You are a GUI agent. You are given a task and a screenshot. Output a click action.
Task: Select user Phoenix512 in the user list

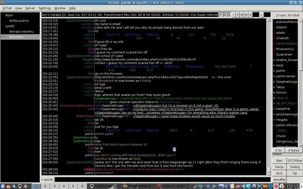point(285,49)
